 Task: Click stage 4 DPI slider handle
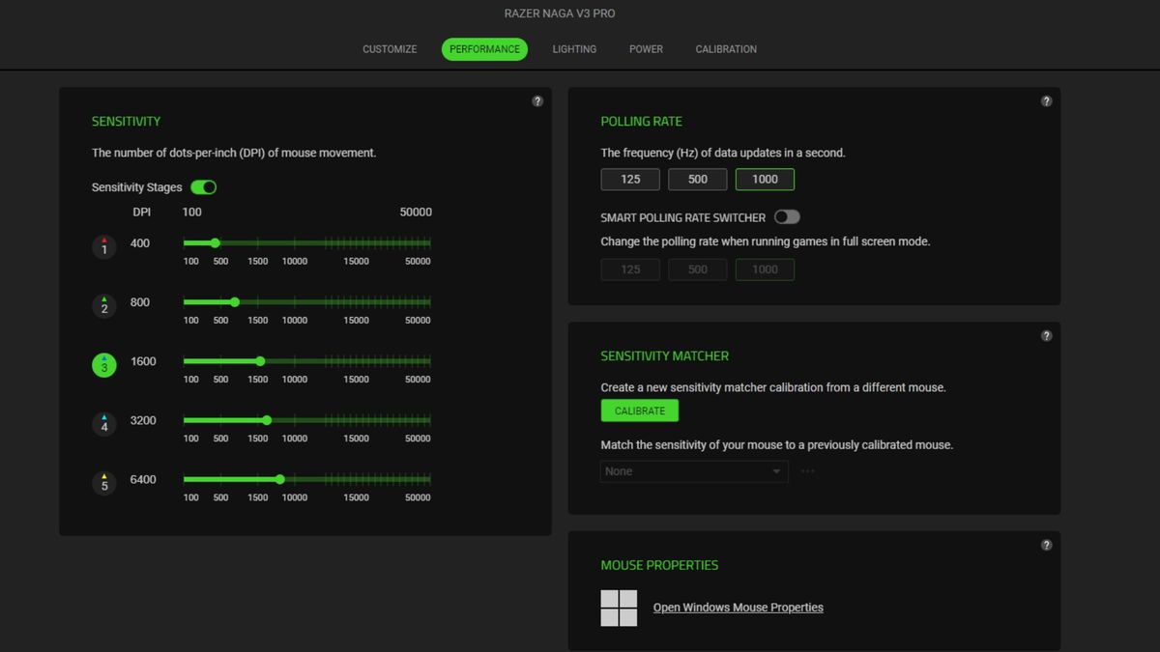tap(267, 420)
